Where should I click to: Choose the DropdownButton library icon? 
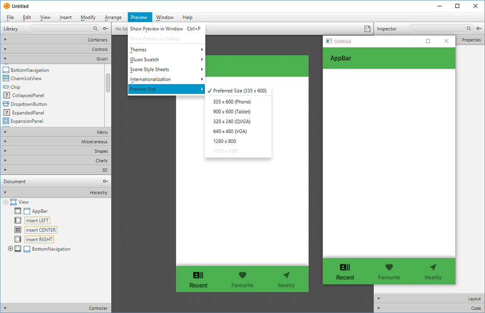point(6,104)
